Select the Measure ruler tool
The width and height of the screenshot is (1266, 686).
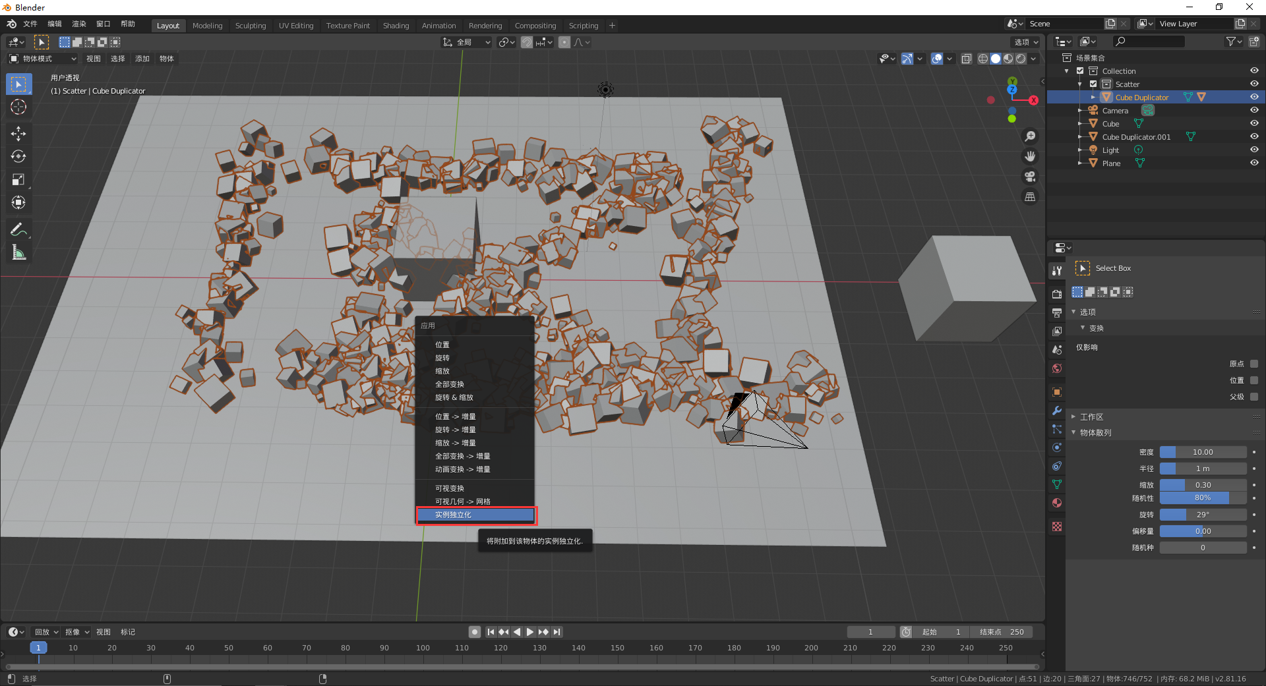(18, 253)
